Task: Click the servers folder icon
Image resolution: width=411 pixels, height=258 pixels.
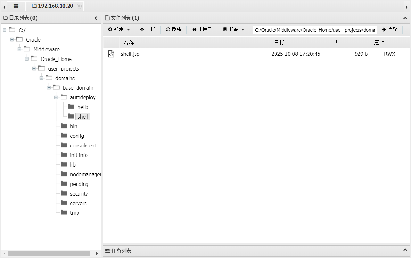Action: click(x=64, y=203)
